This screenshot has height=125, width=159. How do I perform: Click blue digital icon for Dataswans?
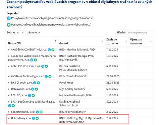pos(33,89)
